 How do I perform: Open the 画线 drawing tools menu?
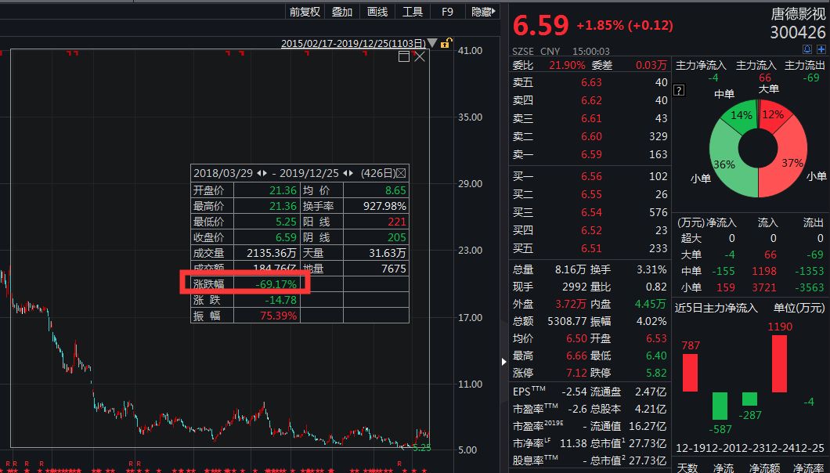[377, 11]
